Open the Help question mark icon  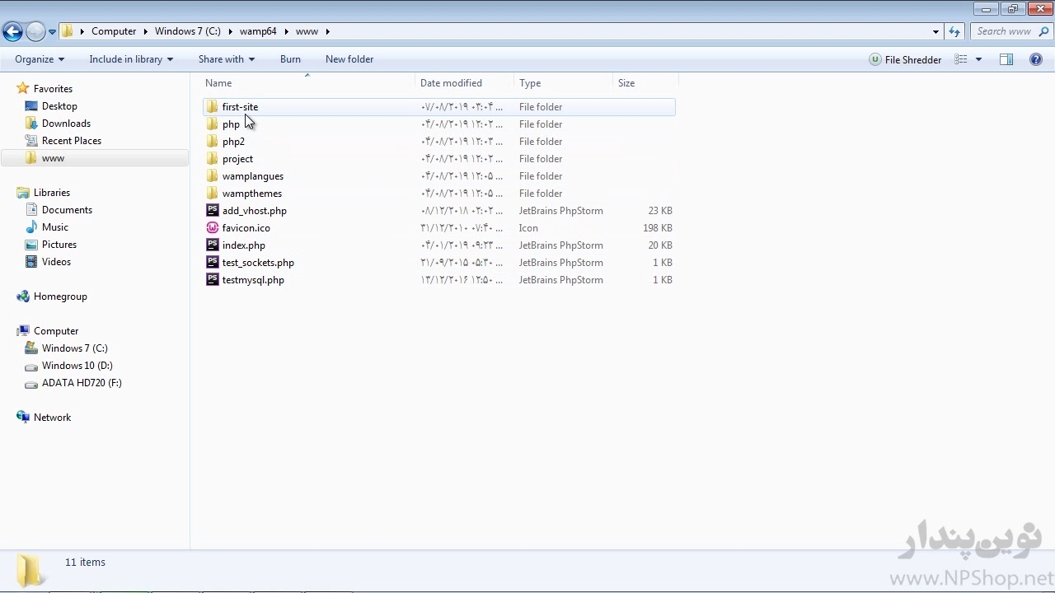tap(1036, 59)
